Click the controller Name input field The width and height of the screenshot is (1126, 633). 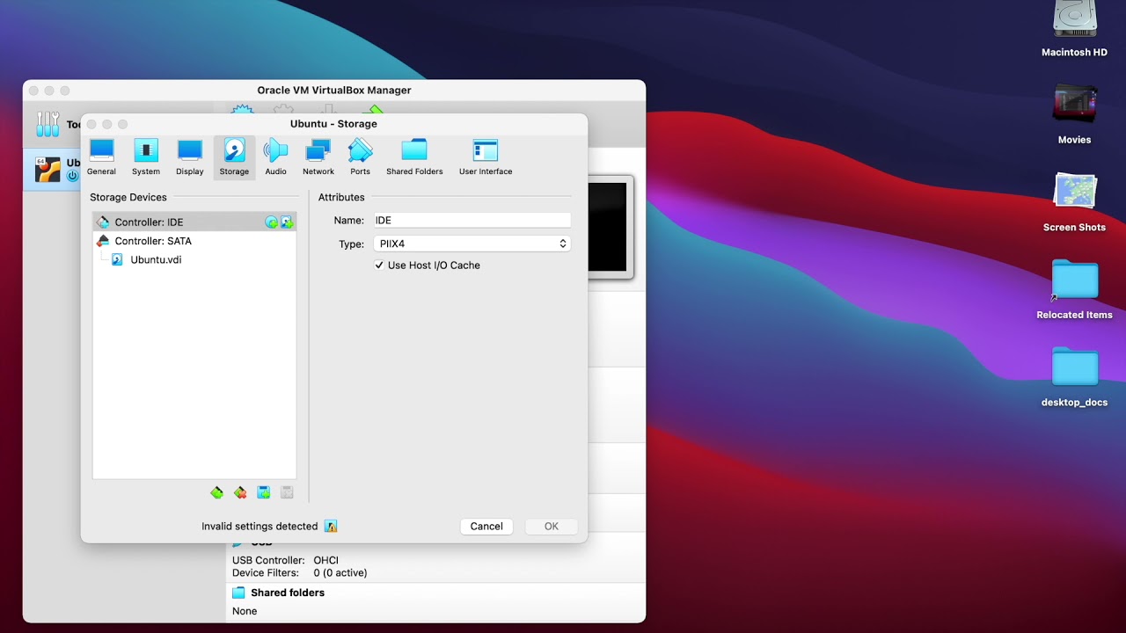(x=472, y=221)
